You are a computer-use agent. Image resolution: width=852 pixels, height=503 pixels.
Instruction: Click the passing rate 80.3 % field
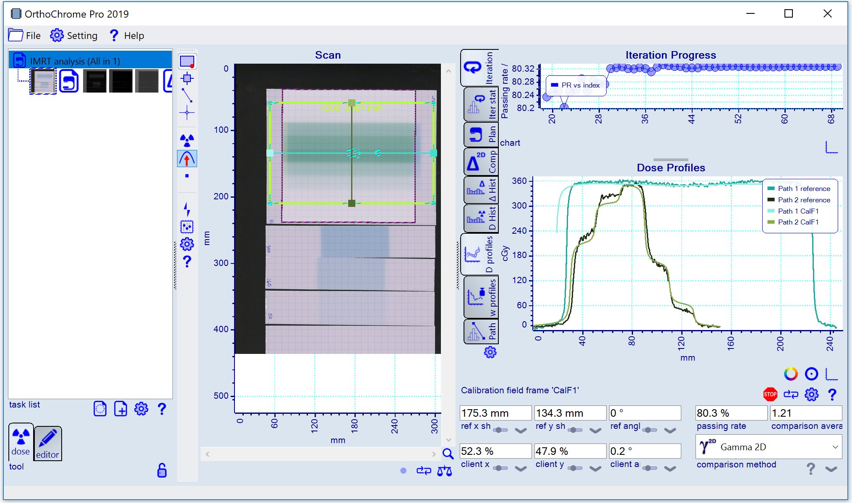pos(730,413)
